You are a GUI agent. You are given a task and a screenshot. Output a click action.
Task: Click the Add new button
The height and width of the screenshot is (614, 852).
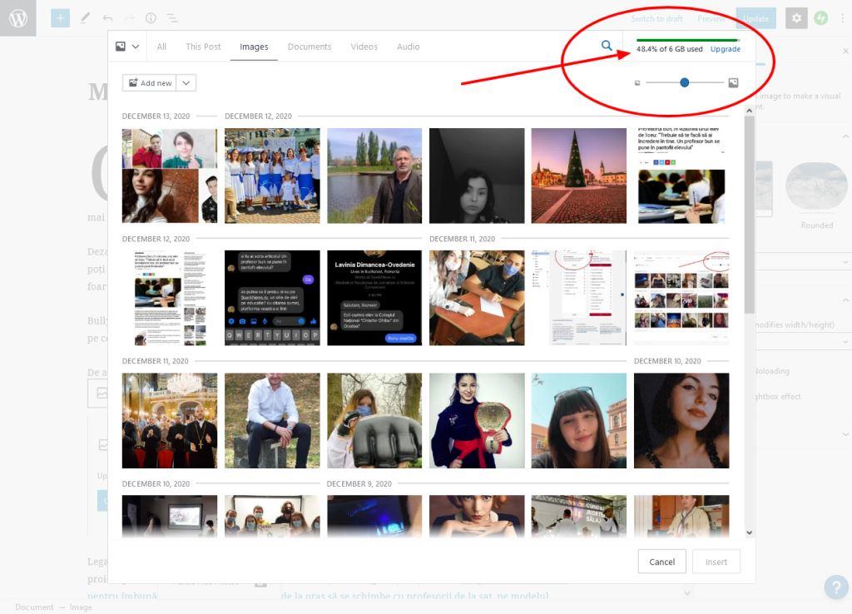(x=150, y=82)
